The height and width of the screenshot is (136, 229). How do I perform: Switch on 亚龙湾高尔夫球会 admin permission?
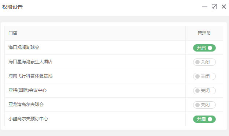204,105
